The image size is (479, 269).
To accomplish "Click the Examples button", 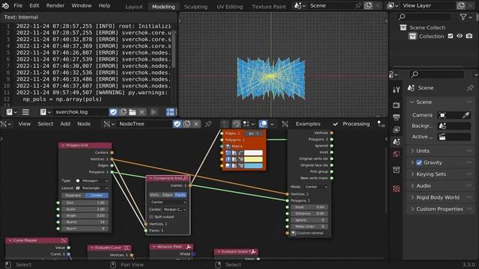I will (308, 124).
